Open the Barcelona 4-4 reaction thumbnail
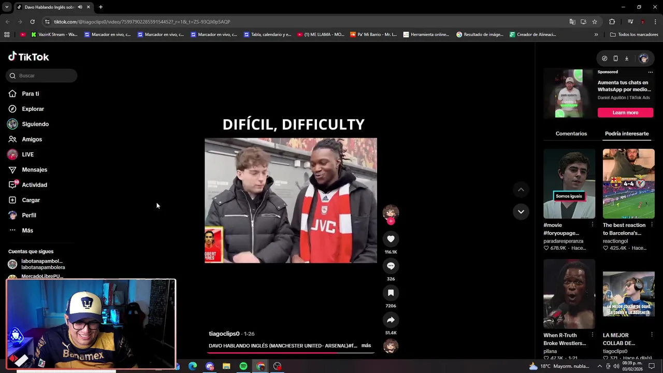The width and height of the screenshot is (663, 373). point(629,184)
